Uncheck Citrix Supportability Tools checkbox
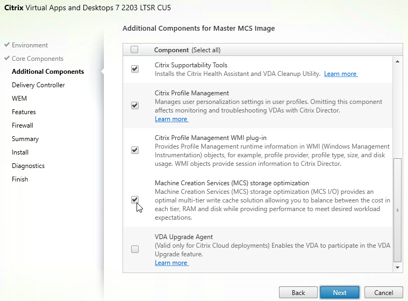 [135, 69]
